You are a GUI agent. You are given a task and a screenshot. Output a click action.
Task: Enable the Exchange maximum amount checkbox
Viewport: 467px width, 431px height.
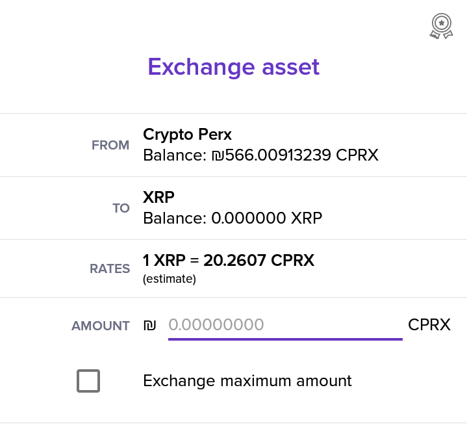pos(88,381)
